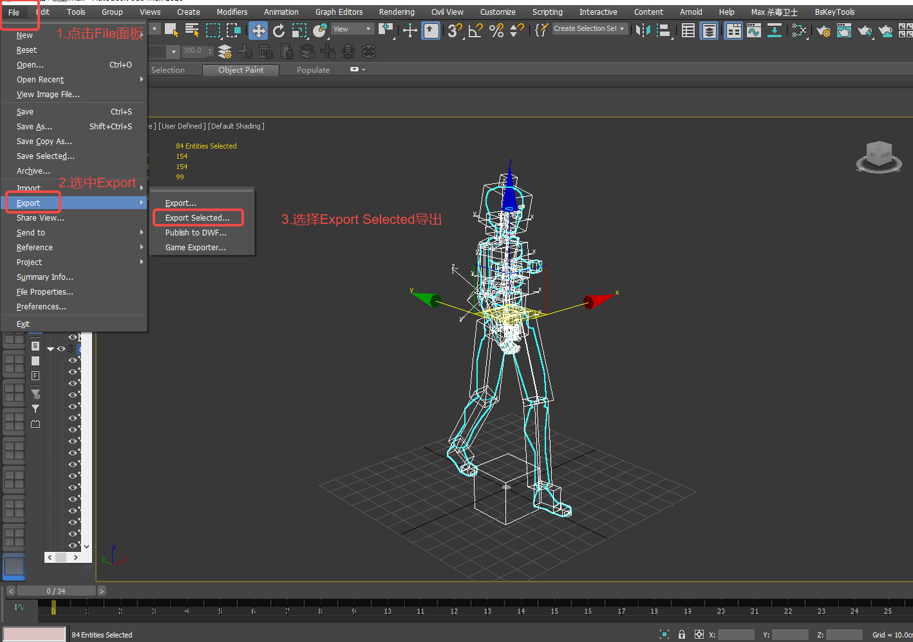Open ribbon options dropdown next to Populate
Viewport: 913px width, 642px height.
357,69
